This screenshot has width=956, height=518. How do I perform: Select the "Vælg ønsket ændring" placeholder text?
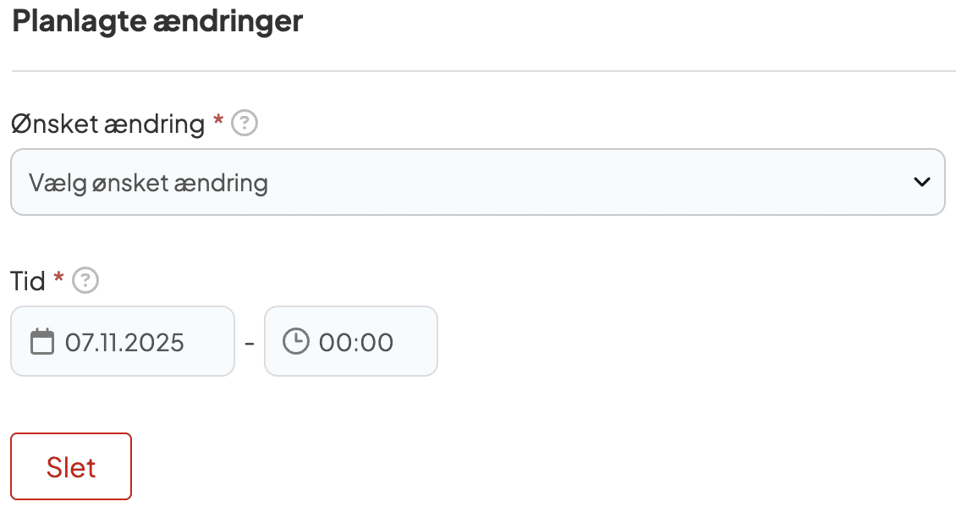(x=148, y=182)
